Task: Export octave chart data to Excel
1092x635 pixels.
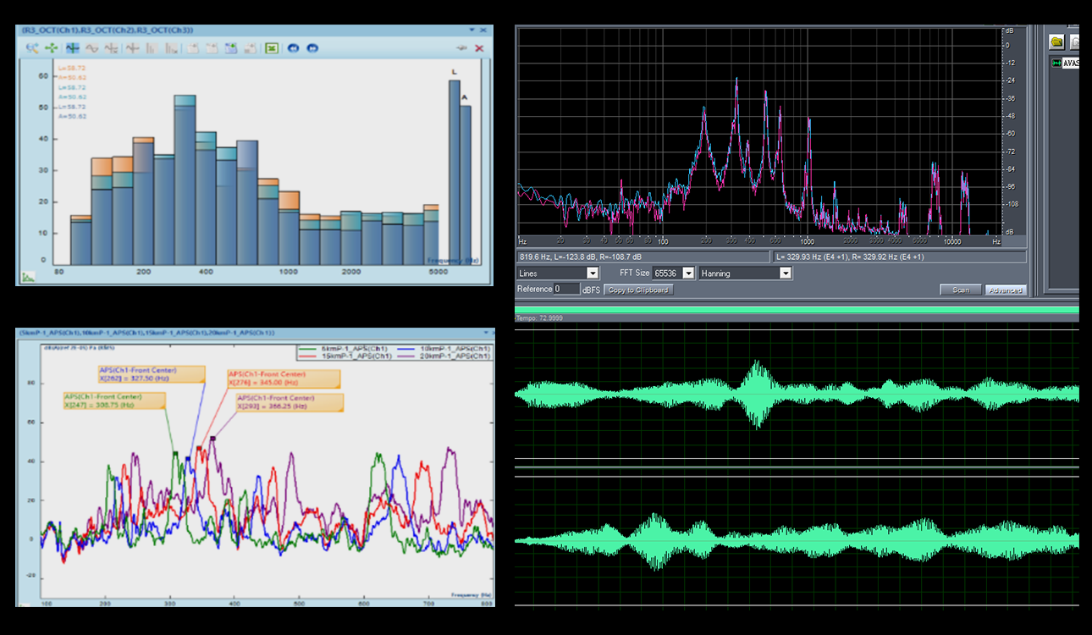Action: click(271, 47)
